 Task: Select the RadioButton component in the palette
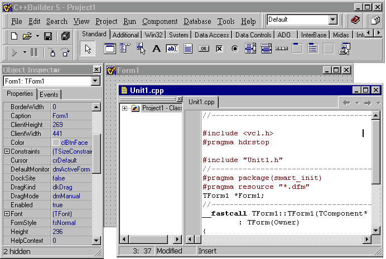pyautogui.click(x=235, y=48)
